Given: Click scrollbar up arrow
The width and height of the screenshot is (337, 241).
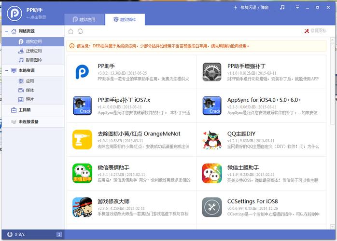Looking at the screenshot, I should point(332,40).
